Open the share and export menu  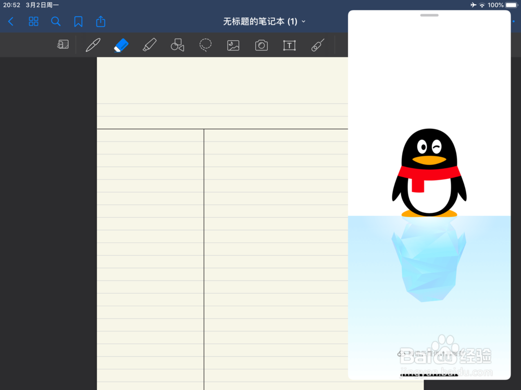pyautogui.click(x=101, y=21)
